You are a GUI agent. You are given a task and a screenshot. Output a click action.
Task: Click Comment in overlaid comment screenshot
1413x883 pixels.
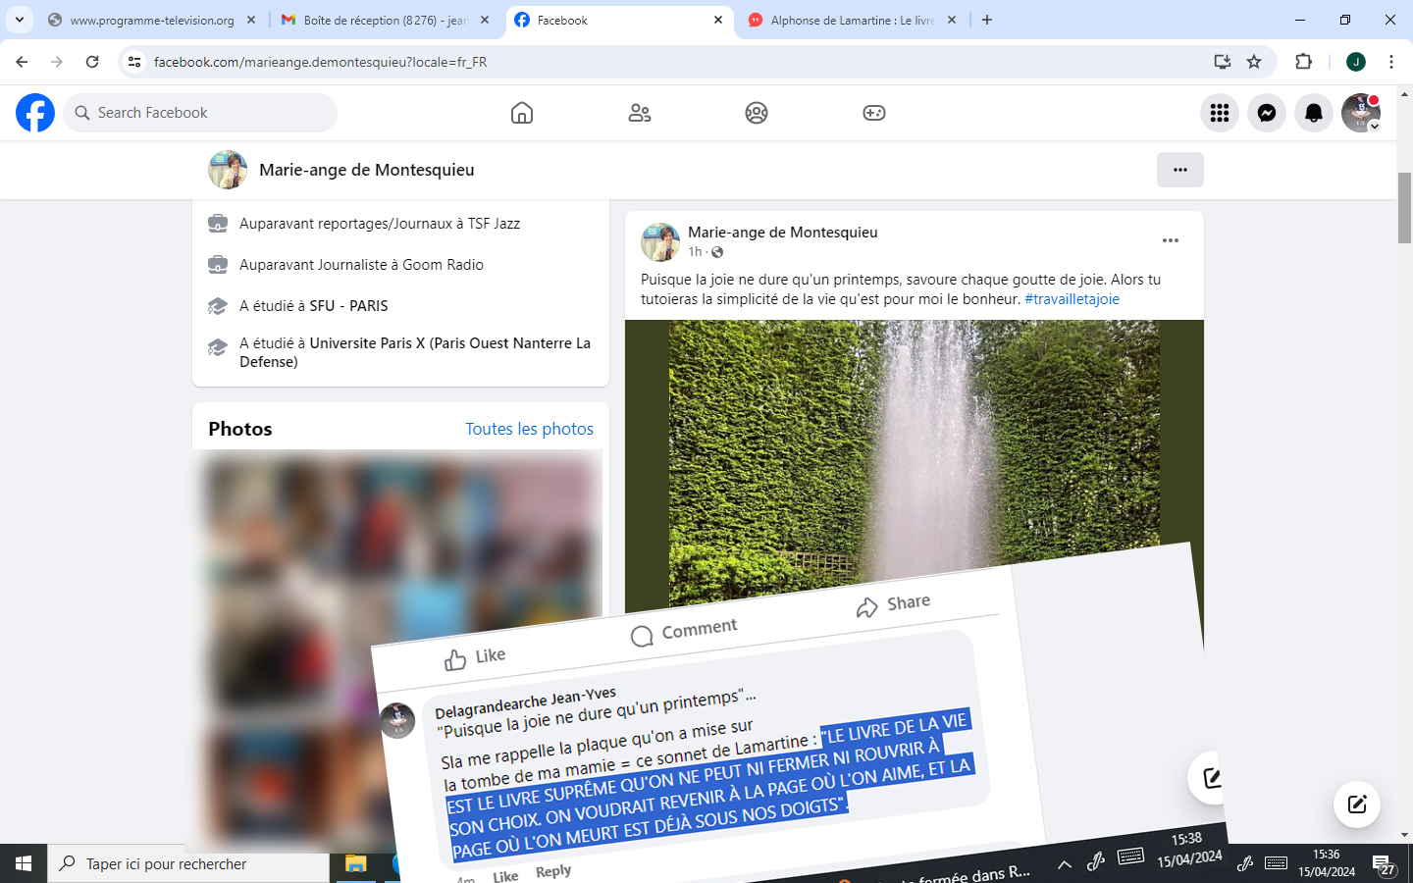(684, 631)
